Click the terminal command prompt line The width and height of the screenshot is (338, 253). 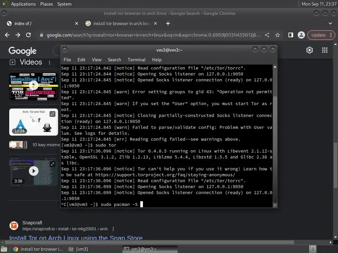102,204
